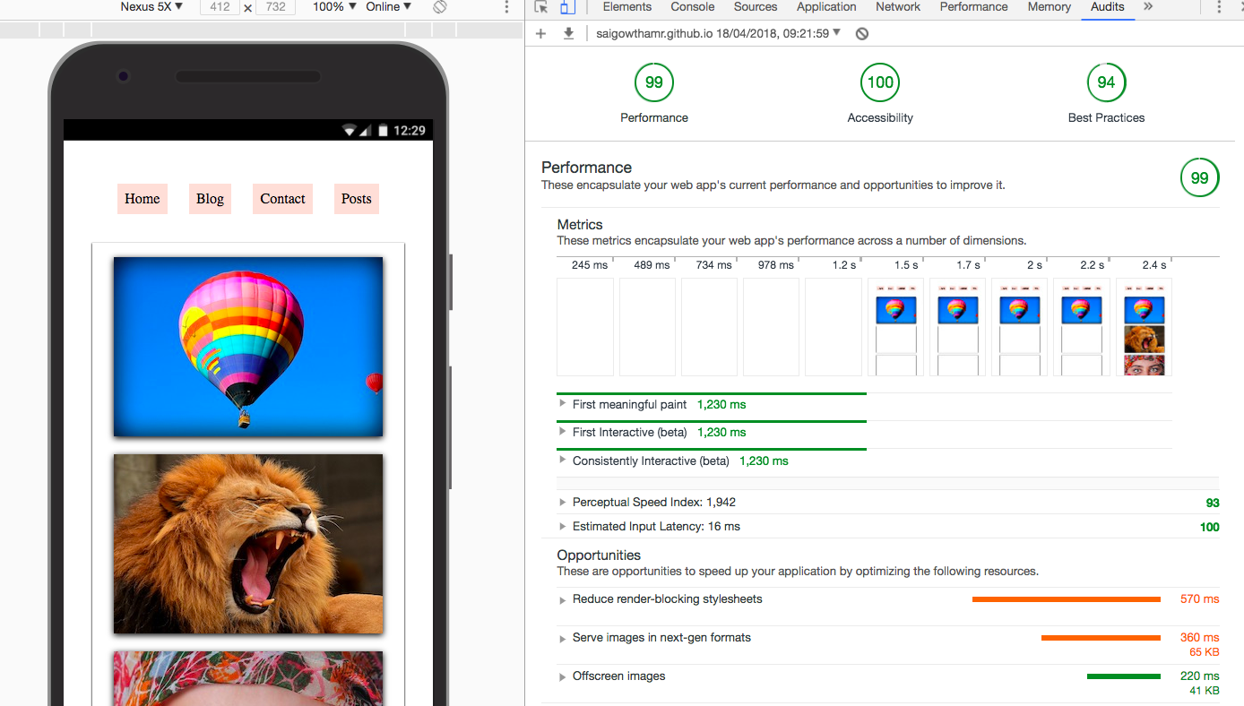Click the height field showing 732
The height and width of the screenshot is (706, 1244).
pyautogui.click(x=276, y=7)
